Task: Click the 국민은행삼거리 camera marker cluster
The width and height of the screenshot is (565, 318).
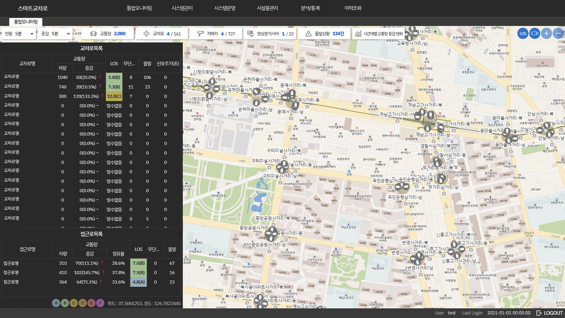Action: click(x=402, y=186)
